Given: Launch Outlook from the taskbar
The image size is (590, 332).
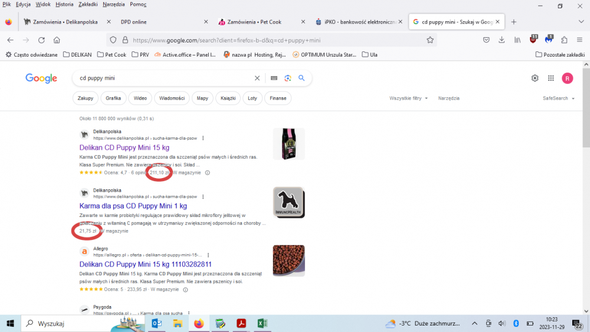Looking at the screenshot, I should tap(156, 323).
